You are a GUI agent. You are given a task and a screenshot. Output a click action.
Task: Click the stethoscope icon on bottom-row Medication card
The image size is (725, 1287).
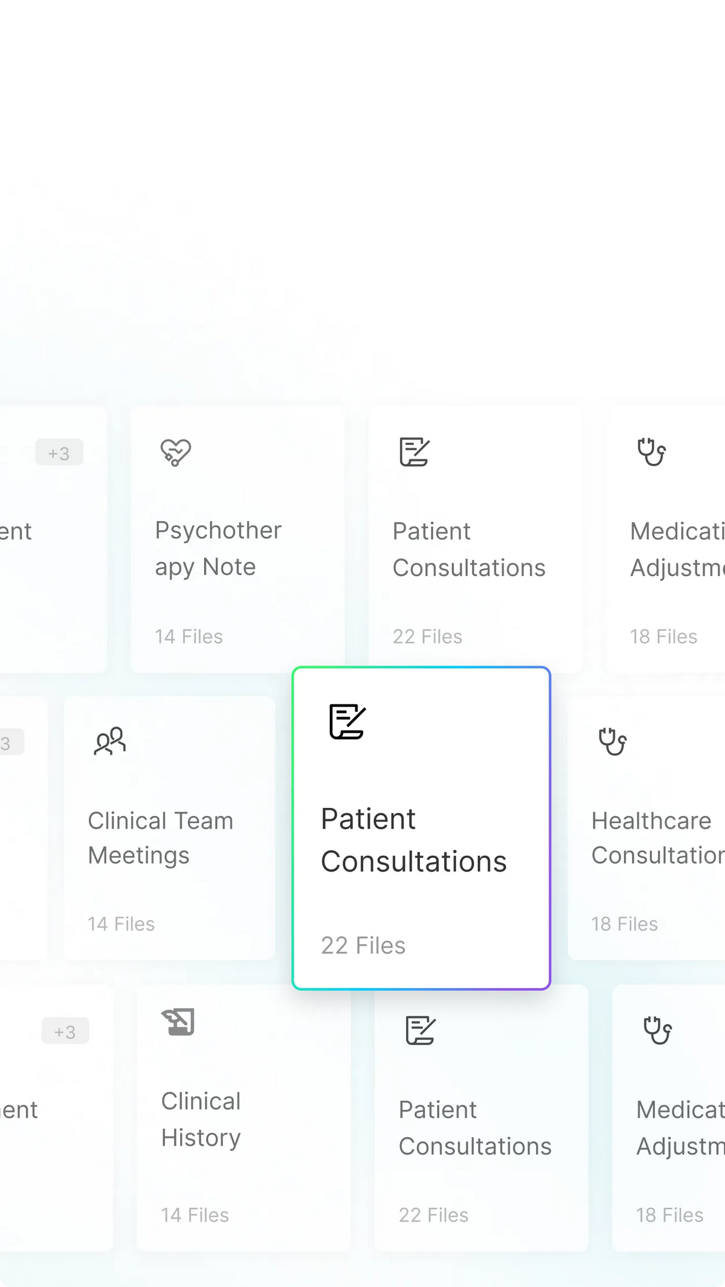pyautogui.click(x=658, y=1030)
